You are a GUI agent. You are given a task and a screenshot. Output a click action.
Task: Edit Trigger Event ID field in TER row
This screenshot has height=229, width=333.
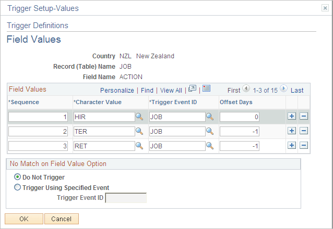pos(177,132)
